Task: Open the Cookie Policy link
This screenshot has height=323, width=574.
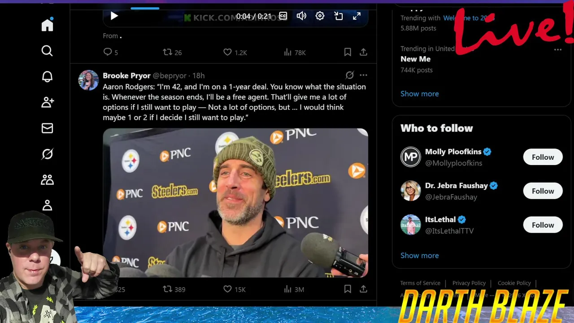Action: pos(514,283)
